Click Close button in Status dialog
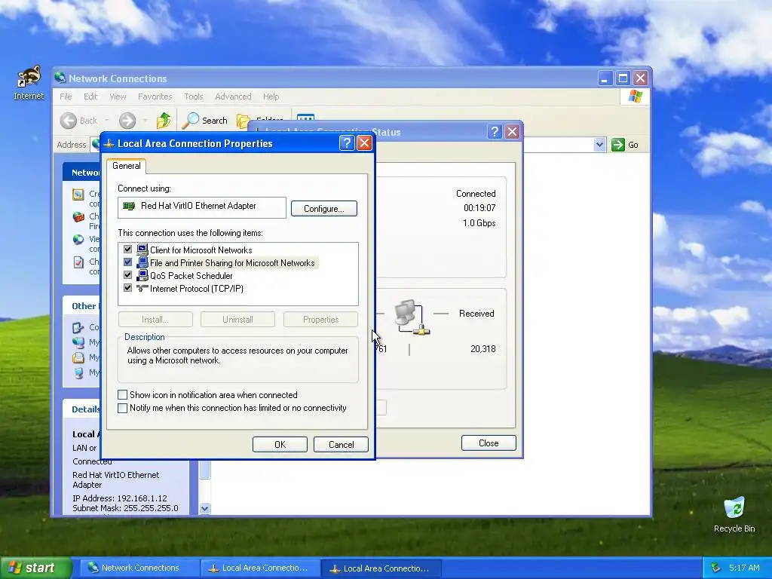 (x=489, y=443)
